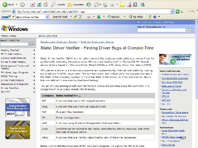This screenshot has height=148, width=198.
Task: Click the vertical scrollbar up arrow
Action: tap(197, 22)
